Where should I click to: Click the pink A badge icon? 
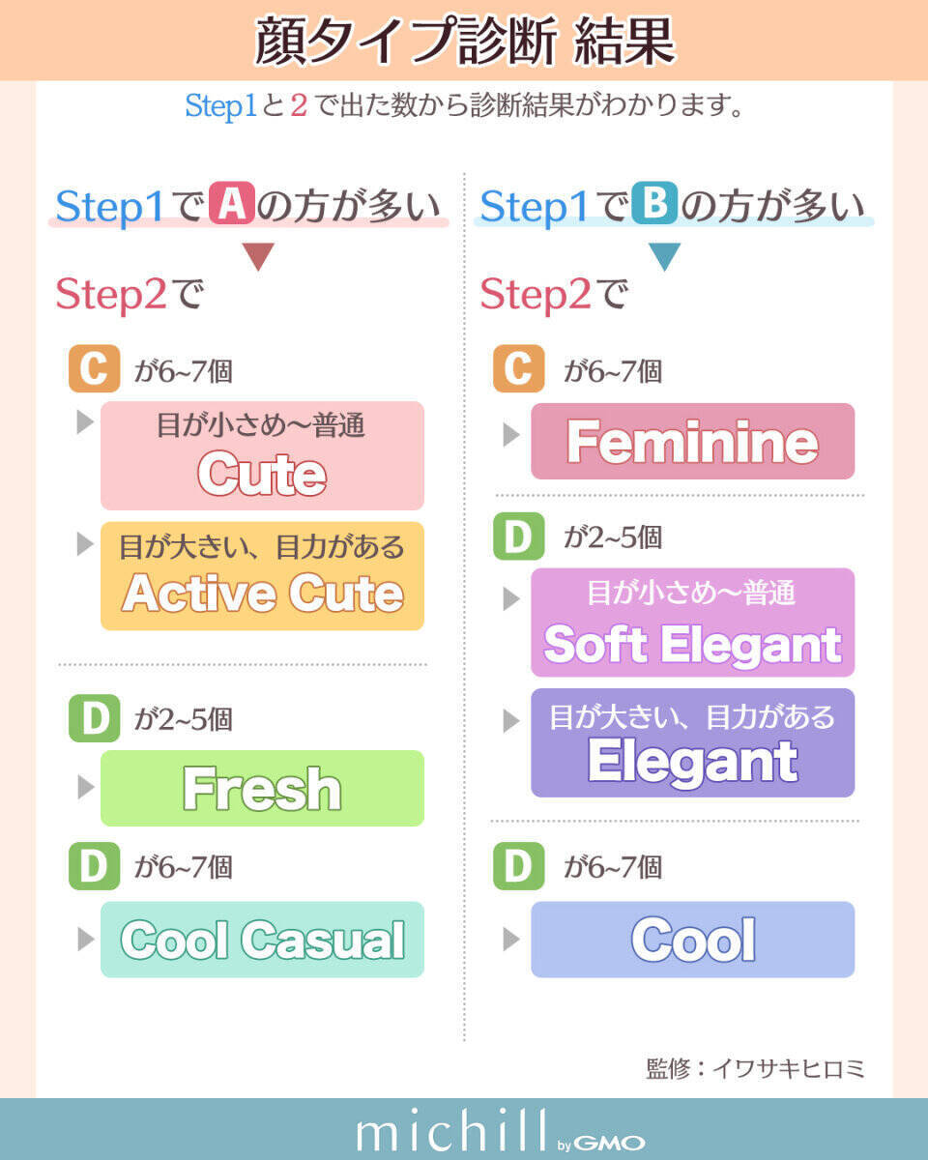[x=231, y=204]
